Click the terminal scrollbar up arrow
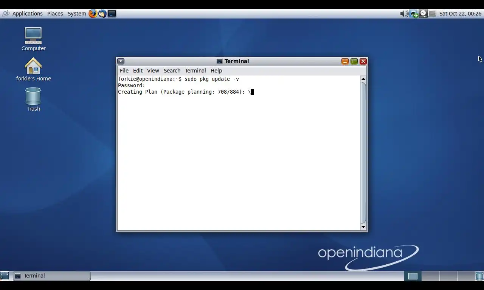Viewport: 484px width, 290px height. click(x=363, y=79)
